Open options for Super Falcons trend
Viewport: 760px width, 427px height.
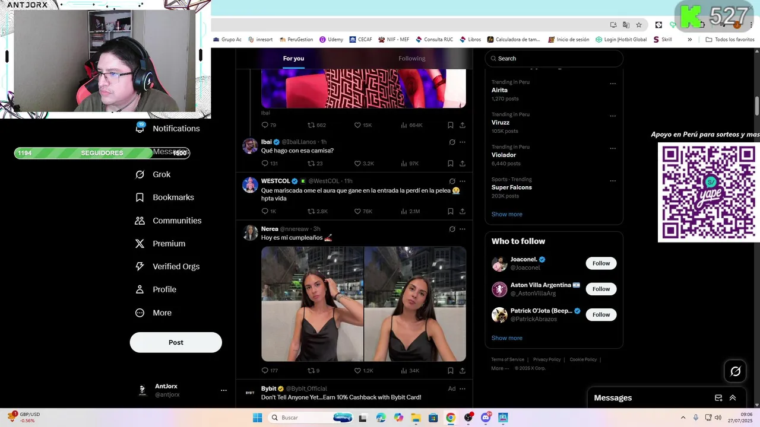coord(613,181)
